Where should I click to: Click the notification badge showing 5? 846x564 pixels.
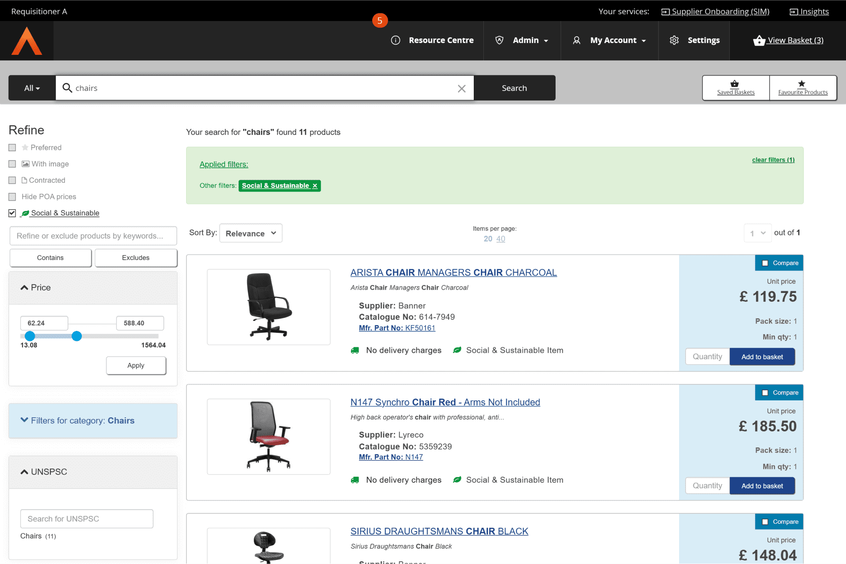(380, 21)
